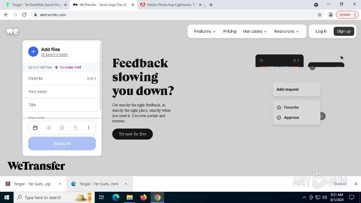Screen dimensions: 361x203
Task: Click the Chrome taskbar icon
Action: 157,197
